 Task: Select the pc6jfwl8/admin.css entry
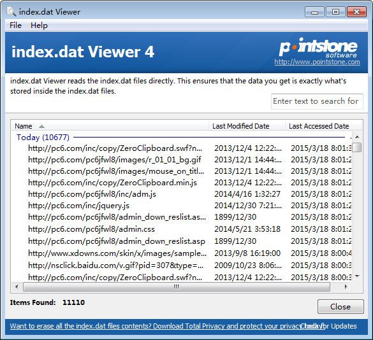tap(91, 229)
